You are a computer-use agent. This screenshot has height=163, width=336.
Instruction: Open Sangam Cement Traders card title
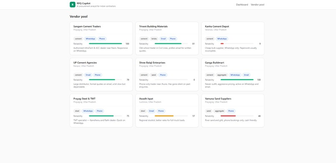click(87, 26)
